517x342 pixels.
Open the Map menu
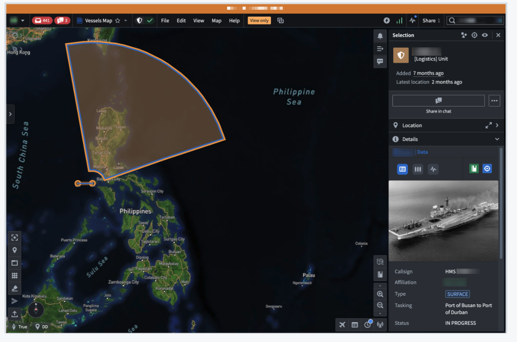tap(216, 20)
